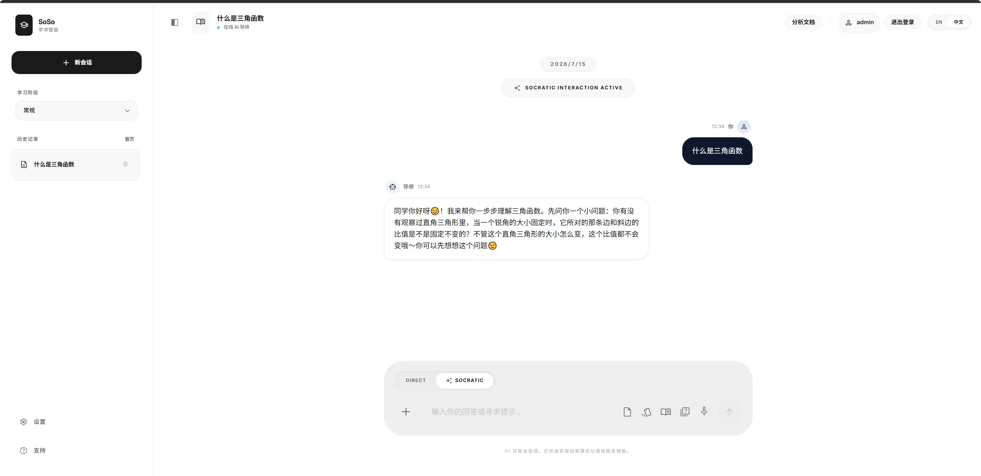The height and width of the screenshot is (476, 981).
Task: Open the 什么是三角函数 history conversation
Action: pyautogui.click(x=76, y=165)
